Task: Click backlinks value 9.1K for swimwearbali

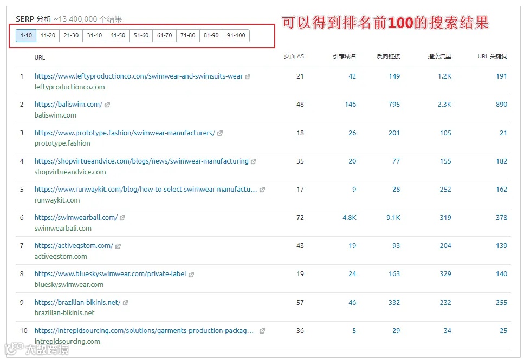Action: coord(393,218)
